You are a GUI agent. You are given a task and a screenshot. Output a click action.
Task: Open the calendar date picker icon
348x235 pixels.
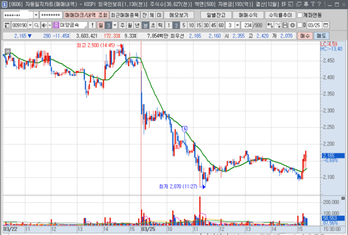(325, 25)
